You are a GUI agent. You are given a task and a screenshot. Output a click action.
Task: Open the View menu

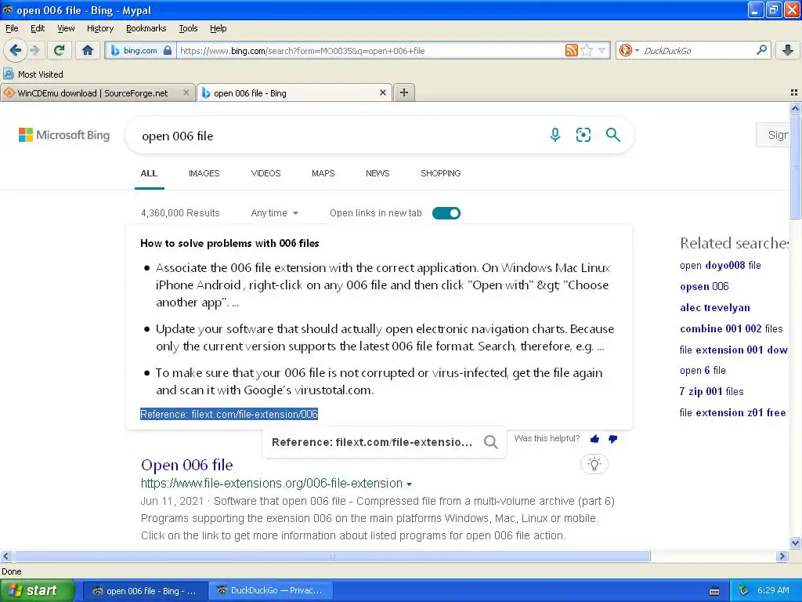(66, 28)
